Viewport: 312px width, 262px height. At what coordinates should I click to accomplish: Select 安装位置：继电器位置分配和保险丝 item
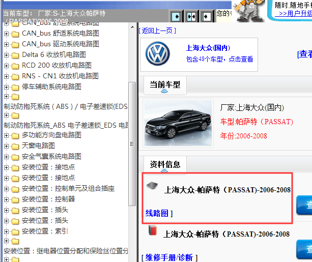pyautogui.click(x=66, y=251)
